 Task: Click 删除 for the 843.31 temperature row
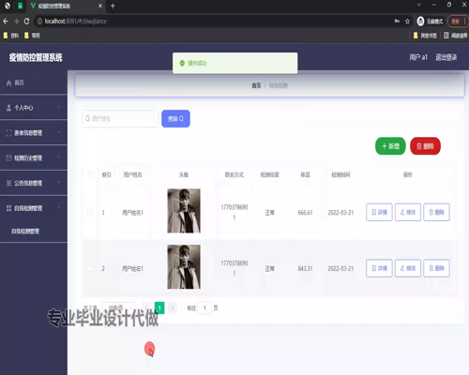[x=436, y=268]
